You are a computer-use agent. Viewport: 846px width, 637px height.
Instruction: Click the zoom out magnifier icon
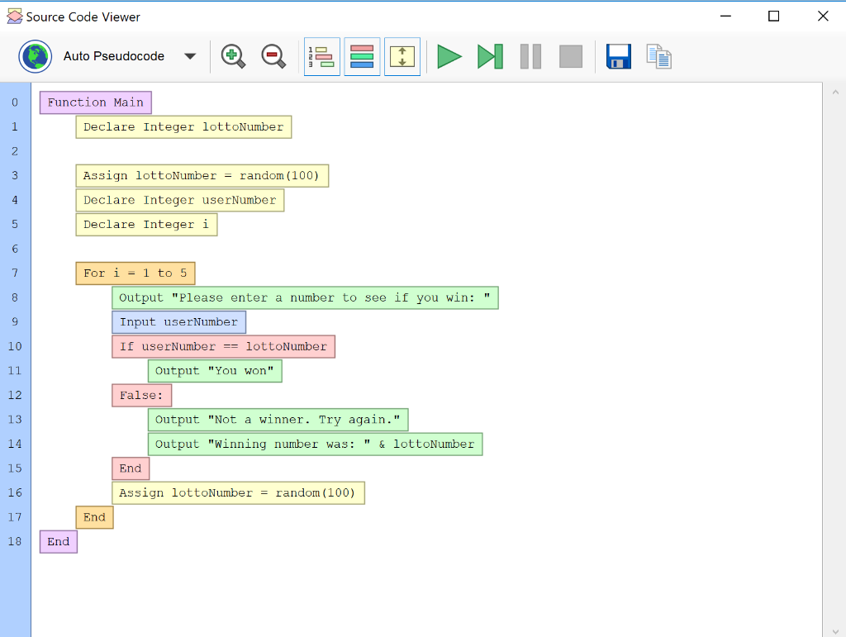click(x=273, y=56)
